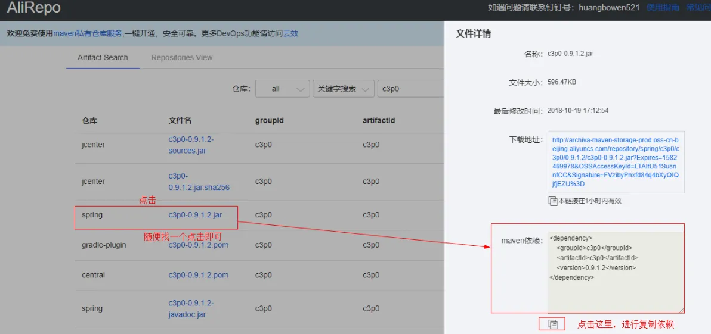This screenshot has width=711, height=334.
Task: Click inside the maven依赖 dependency text area
Action: coord(616,273)
